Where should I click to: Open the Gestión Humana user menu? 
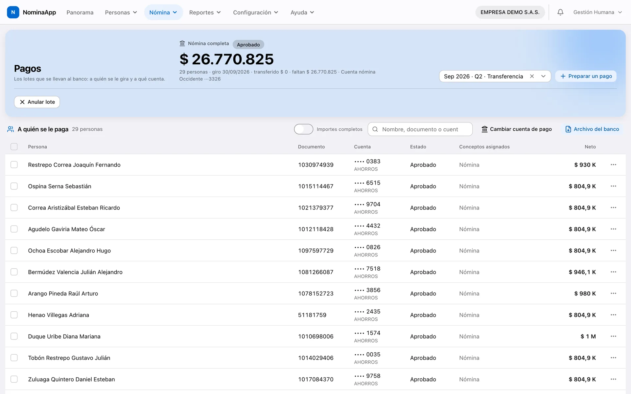597,12
